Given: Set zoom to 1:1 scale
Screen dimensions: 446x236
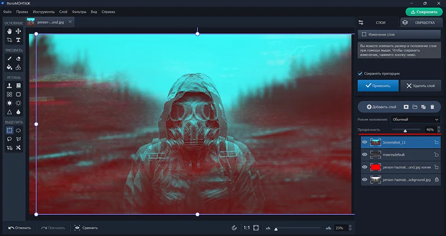Looking at the screenshot, I should pyautogui.click(x=246, y=228).
